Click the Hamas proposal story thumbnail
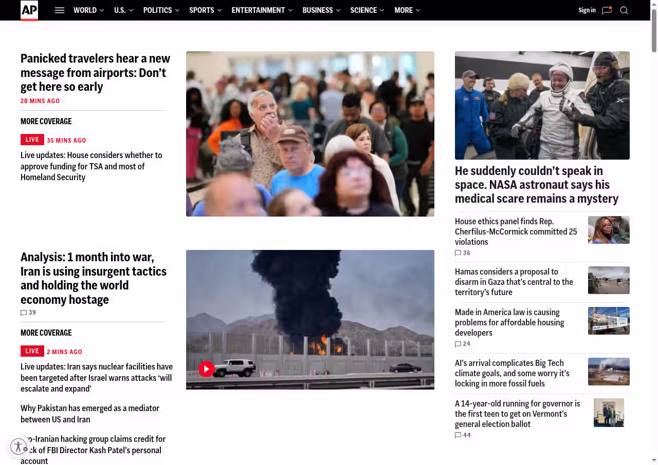Viewport: 658px width, 465px height. (x=609, y=280)
